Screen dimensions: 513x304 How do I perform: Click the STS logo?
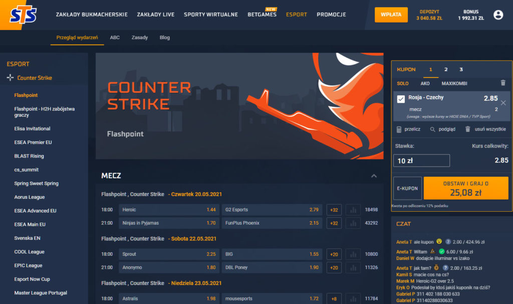[x=23, y=15]
